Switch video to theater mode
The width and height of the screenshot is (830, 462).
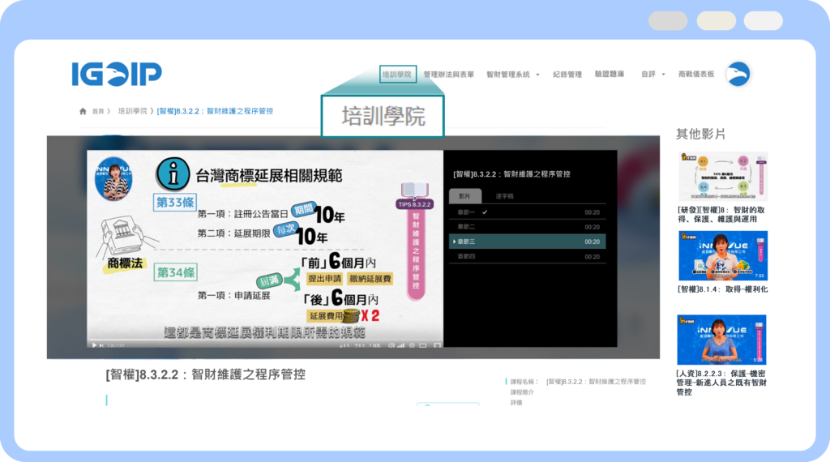click(423, 345)
